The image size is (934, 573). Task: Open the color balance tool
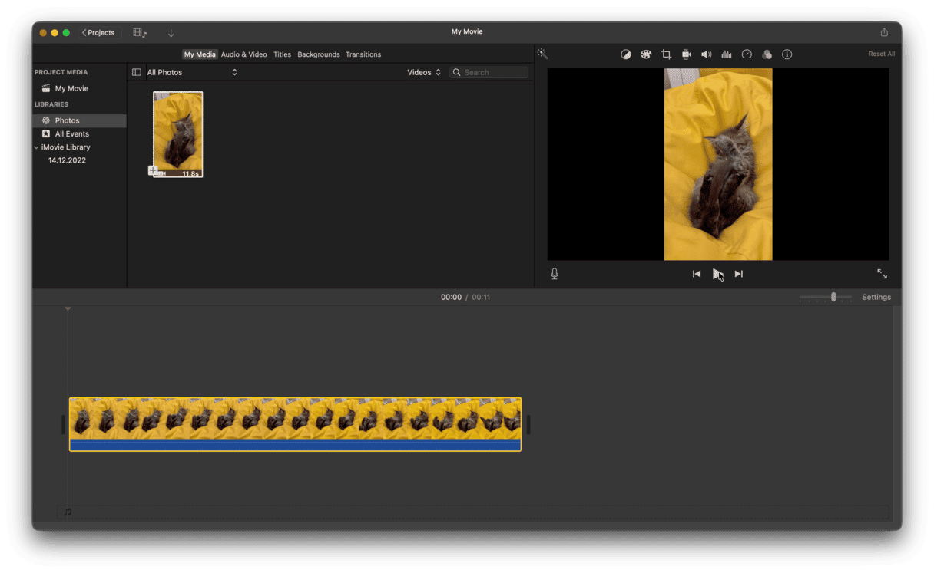pyautogui.click(x=626, y=54)
